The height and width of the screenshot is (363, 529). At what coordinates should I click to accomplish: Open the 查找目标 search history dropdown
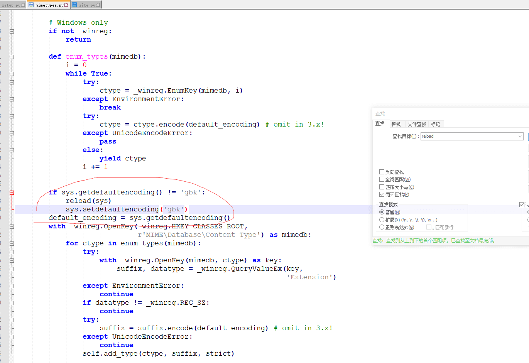[520, 137]
